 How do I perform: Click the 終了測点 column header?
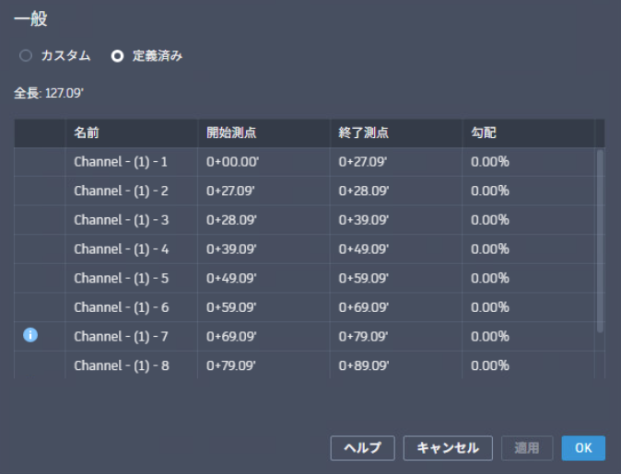364,133
